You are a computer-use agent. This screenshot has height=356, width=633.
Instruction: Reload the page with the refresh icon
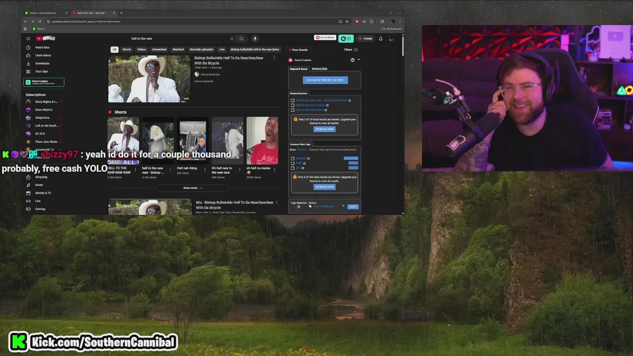point(40,21)
